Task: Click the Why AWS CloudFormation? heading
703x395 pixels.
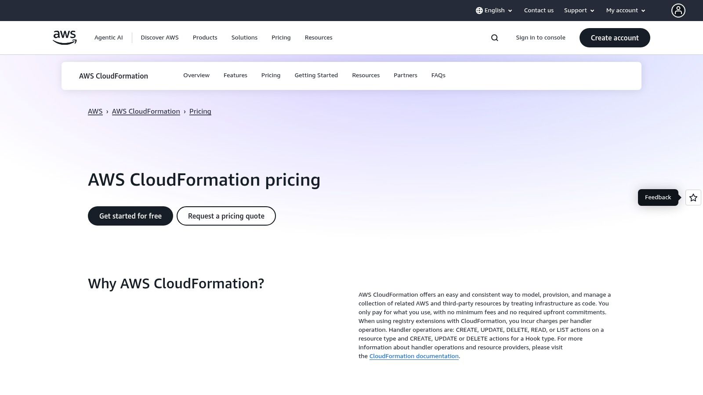Action: pos(176,284)
